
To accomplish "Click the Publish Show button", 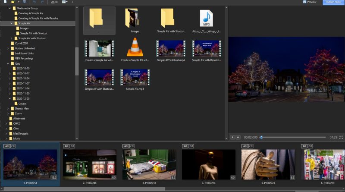I will click(333, 2).
